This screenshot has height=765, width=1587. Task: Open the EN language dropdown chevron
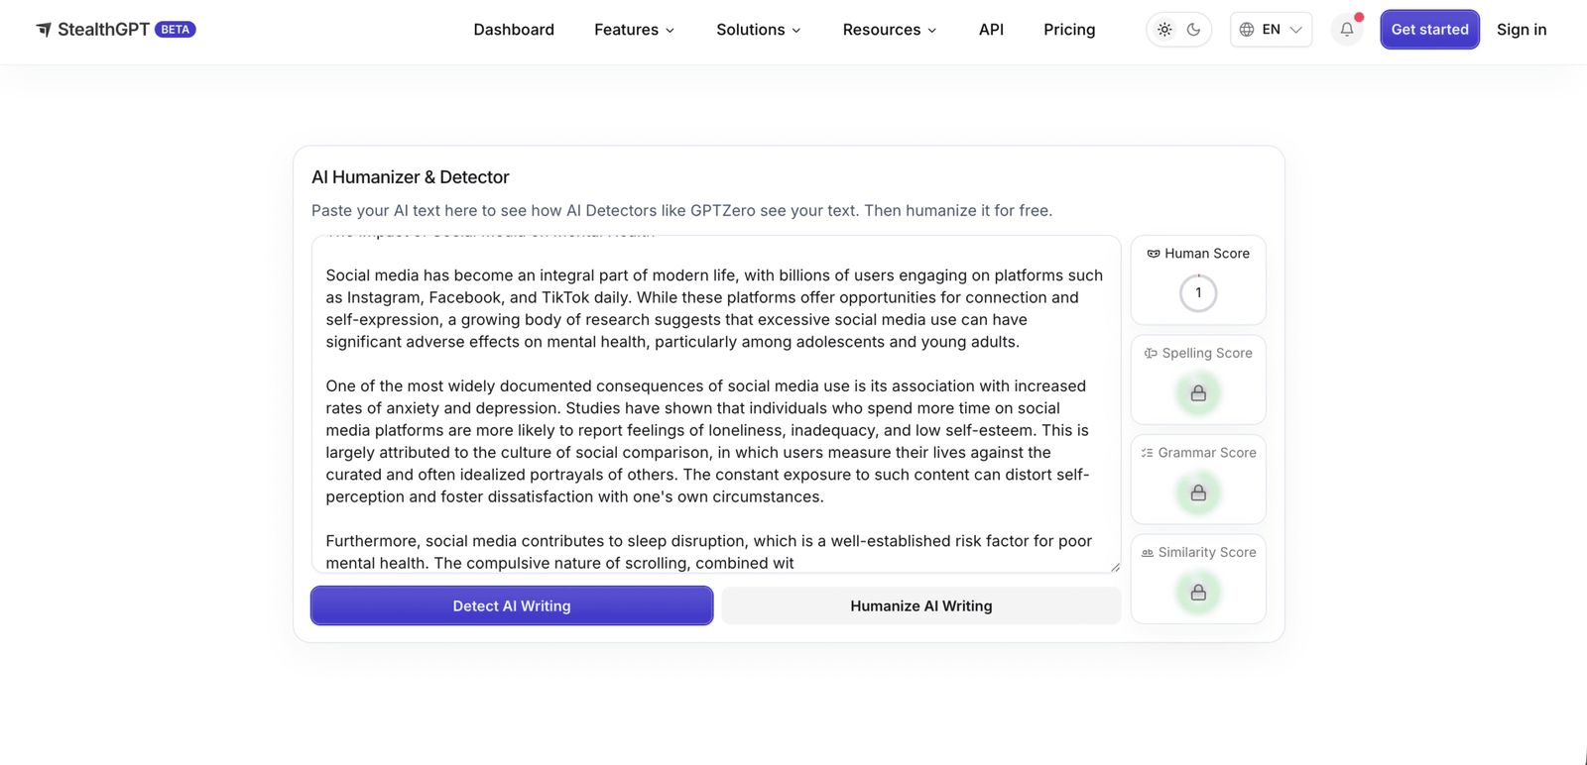[x=1295, y=30]
